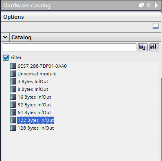Select the 128 Bytes In/Out module

[36, 128]
